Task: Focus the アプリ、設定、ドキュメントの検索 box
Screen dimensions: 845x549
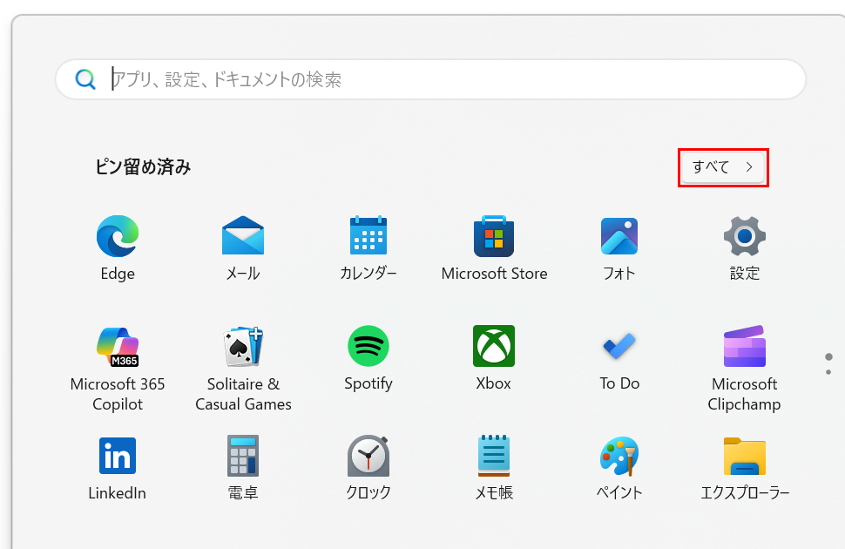Action: [x=430, y=79]
